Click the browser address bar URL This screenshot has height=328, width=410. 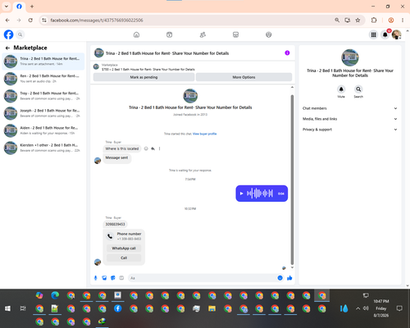97,20
